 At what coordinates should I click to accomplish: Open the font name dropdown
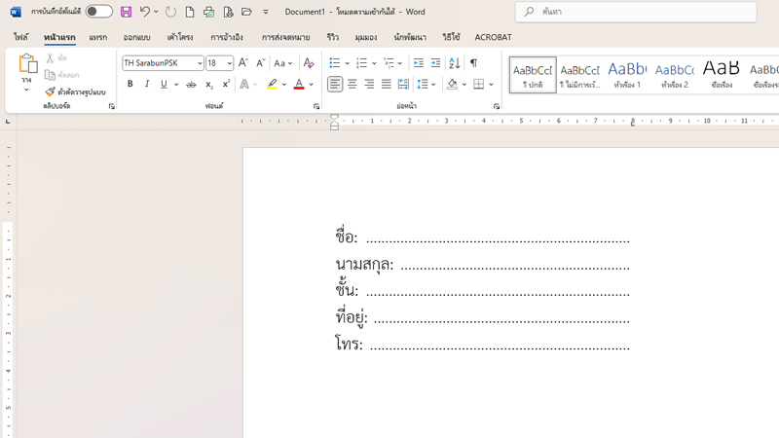(200, 63)
